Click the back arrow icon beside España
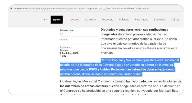This screenshot has height=103, width=192. [45, 20]
